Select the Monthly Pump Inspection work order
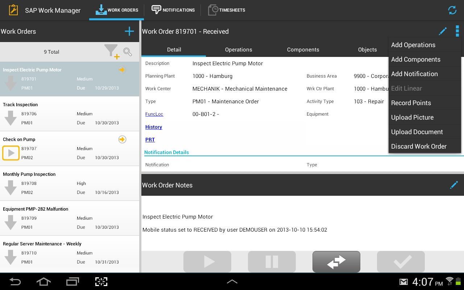 (x=70, y=183)
